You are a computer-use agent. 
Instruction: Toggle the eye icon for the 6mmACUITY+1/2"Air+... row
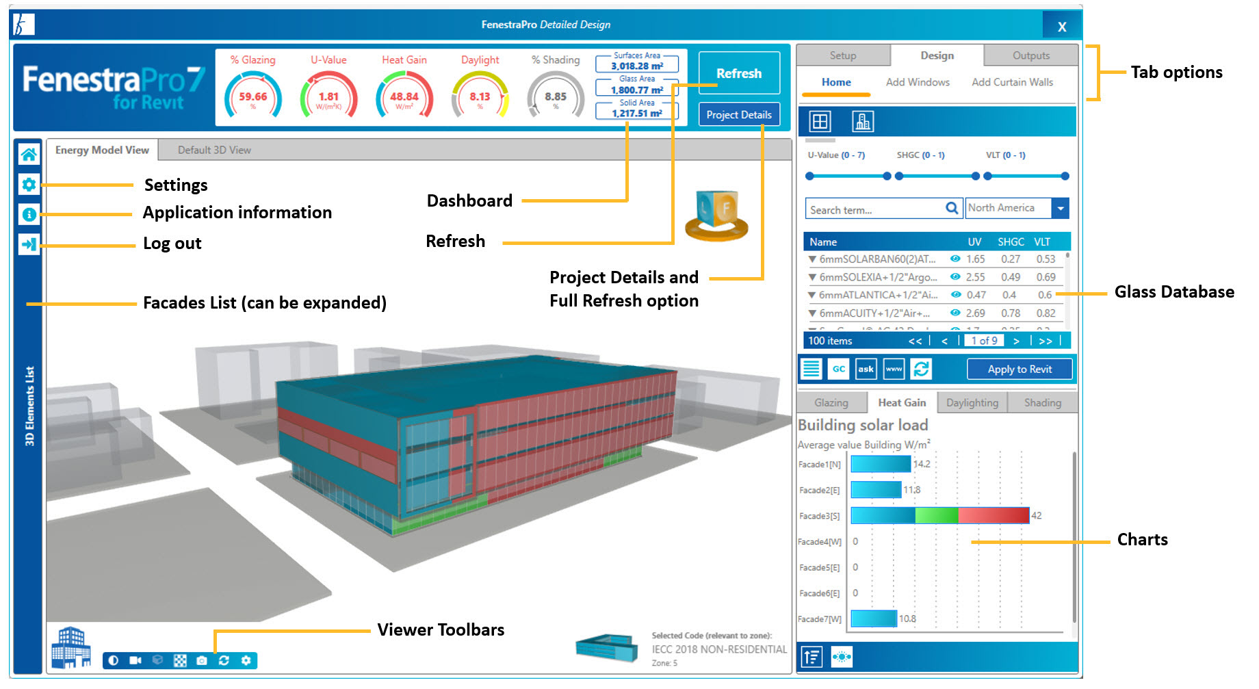pos(955,313)
